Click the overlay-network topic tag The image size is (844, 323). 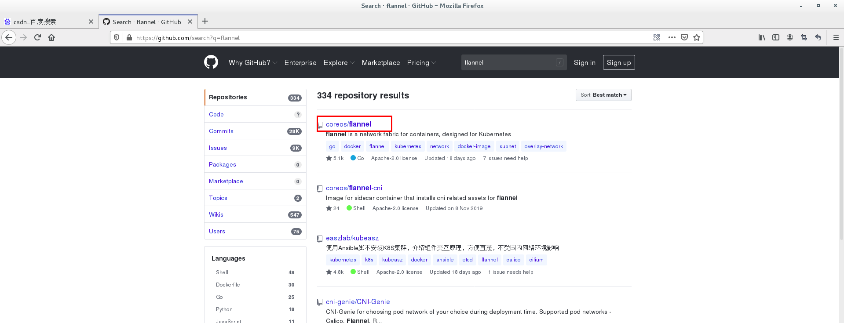tap(544, 146)
